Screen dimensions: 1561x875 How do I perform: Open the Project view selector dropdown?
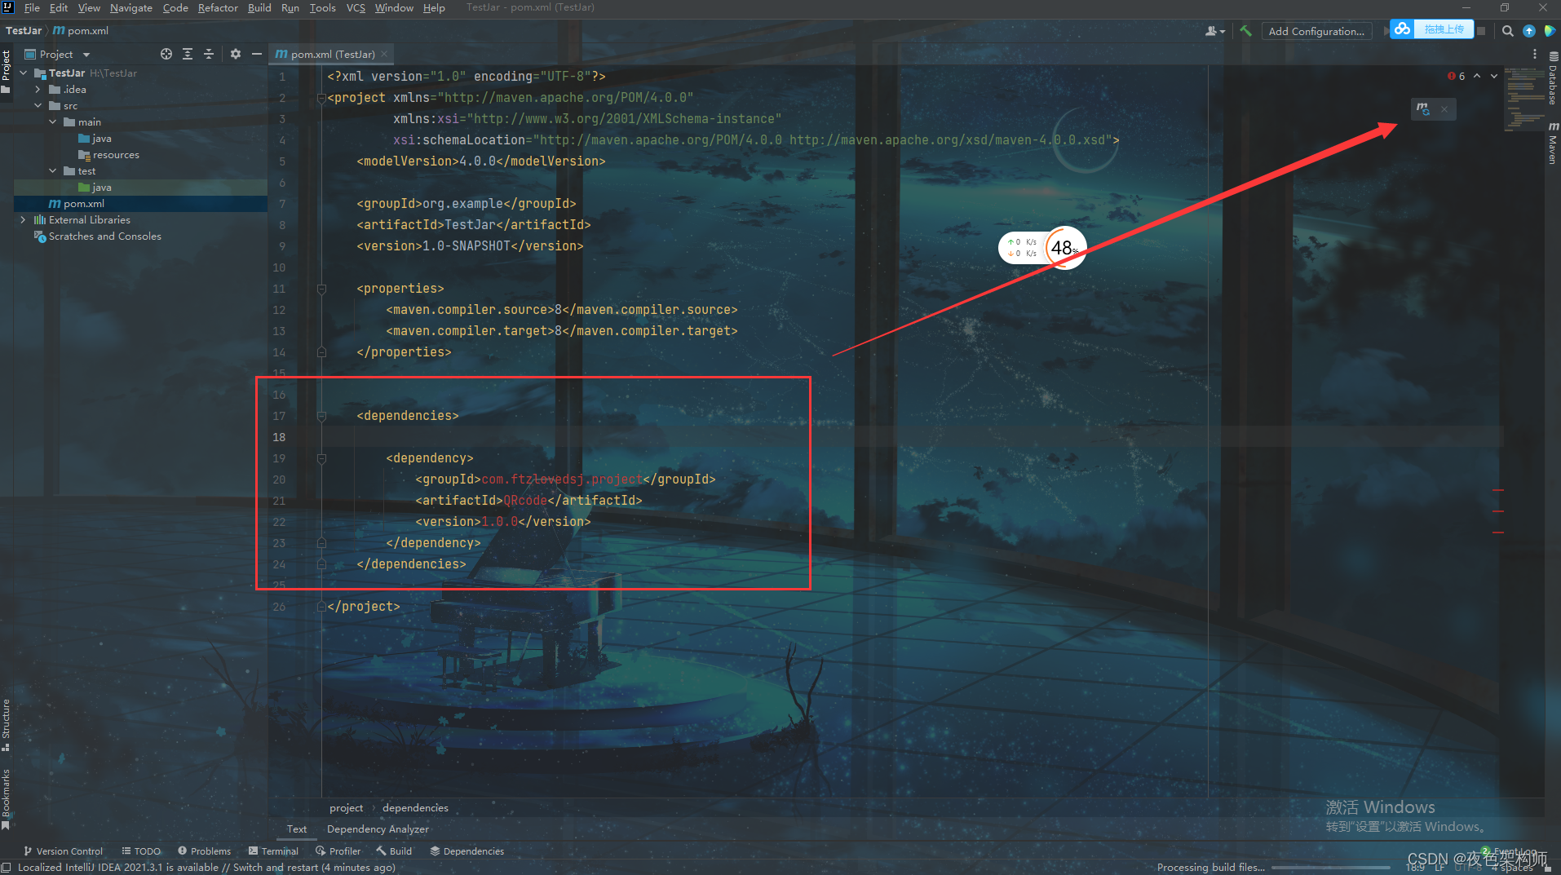point(57,54)
